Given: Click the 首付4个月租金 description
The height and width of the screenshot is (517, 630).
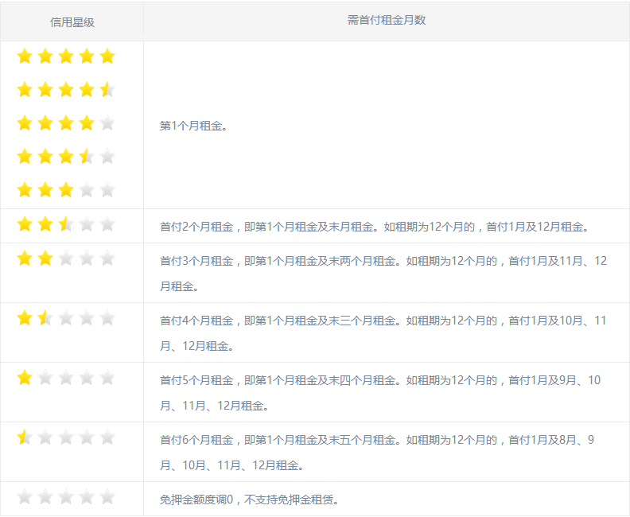Looking at the screenshot, I should pos(383,332).
